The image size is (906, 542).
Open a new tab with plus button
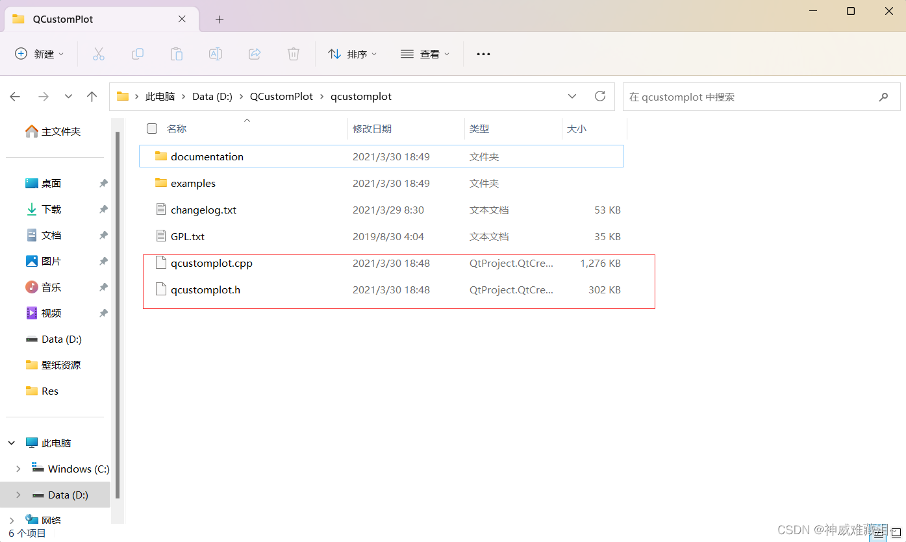[x=220, y=19]
